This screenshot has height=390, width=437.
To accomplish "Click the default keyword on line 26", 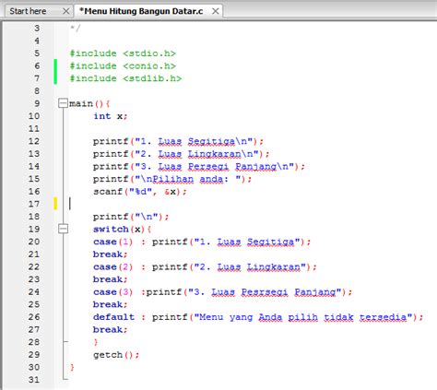I will point(113,317).
